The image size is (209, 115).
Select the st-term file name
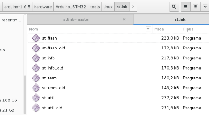pos(49,78)
